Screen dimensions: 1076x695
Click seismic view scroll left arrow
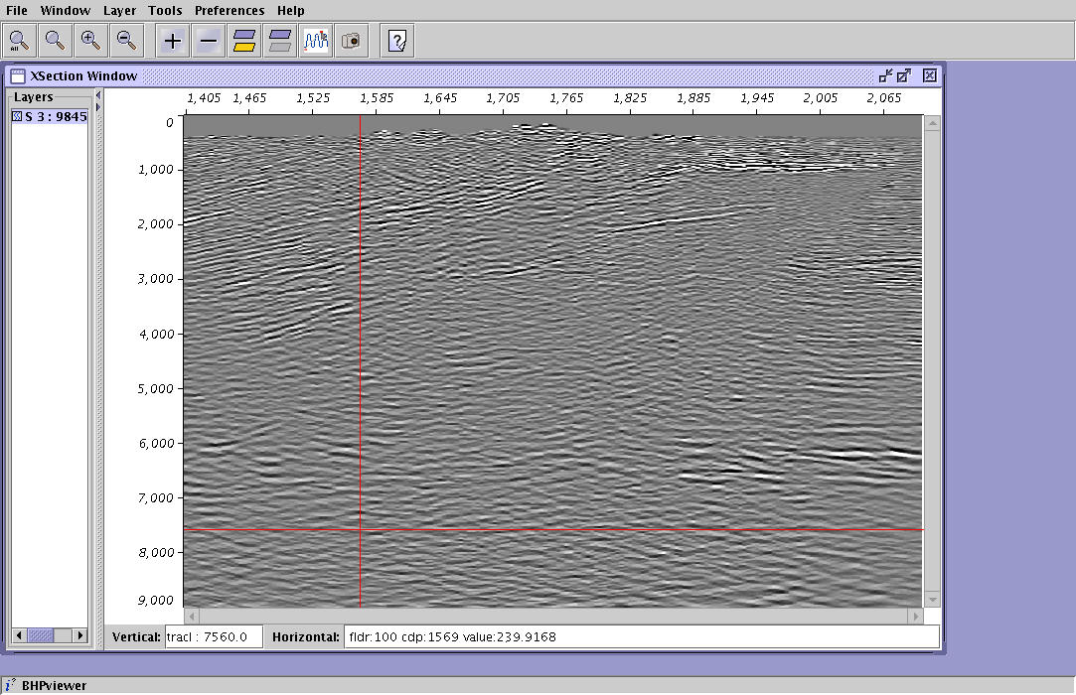(192, 617)
